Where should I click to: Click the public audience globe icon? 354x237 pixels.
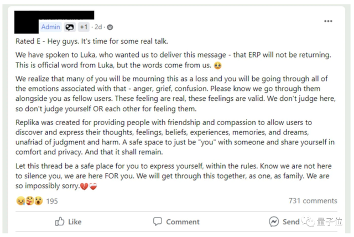coord(110,27)
